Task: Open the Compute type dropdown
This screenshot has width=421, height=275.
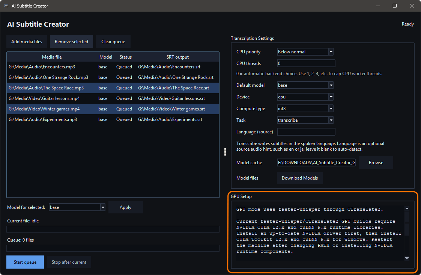Action: pyautogui.click(x=331, y=109)
